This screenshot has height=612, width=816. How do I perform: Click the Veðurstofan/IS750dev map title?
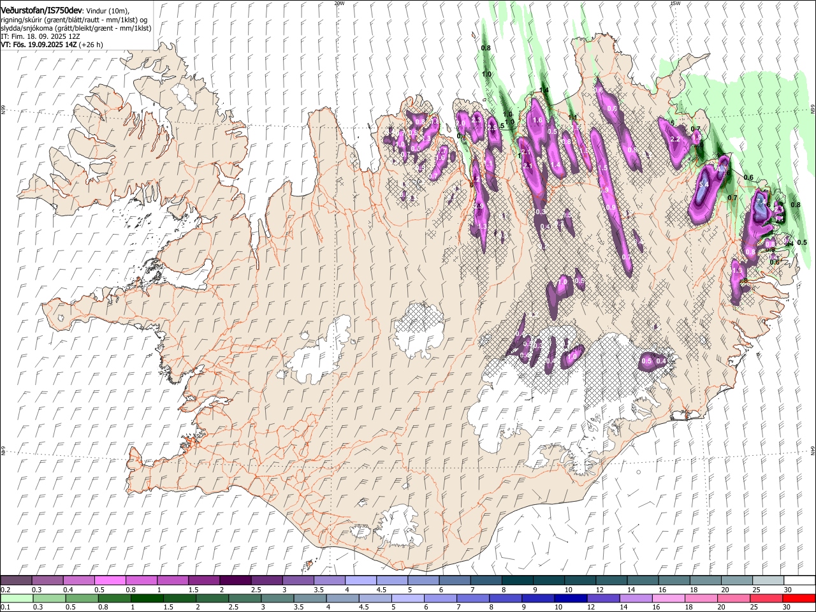point(41,11)
